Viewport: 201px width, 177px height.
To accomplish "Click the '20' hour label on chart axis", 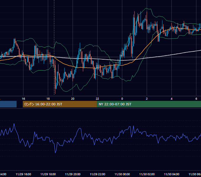I will (x=73, y=99).
